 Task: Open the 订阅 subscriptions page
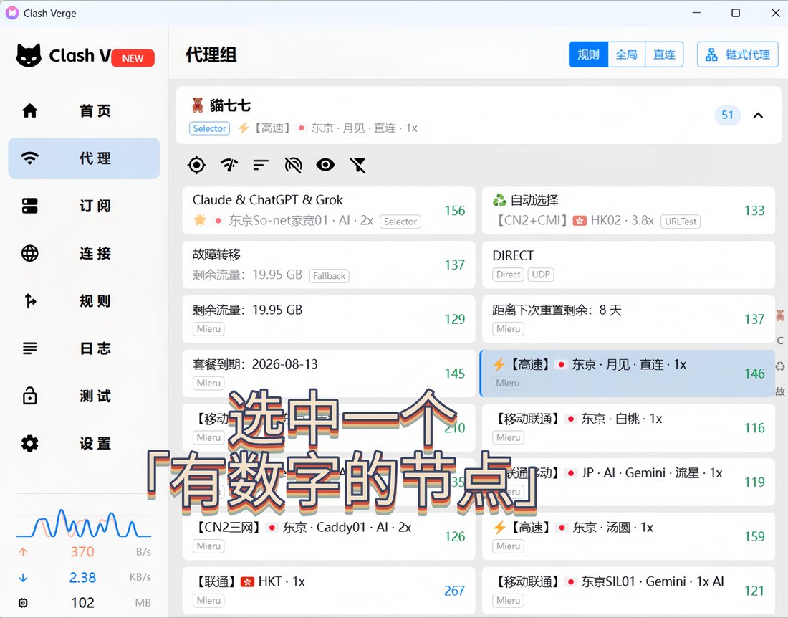[x=84, y=206]
